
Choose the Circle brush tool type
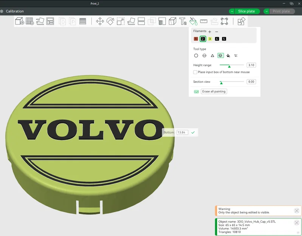[196, 56]
